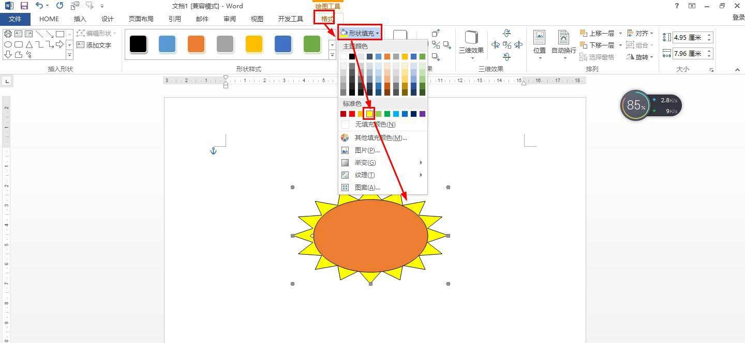Click the Save icon in quick access toolbar

pyautogui.click(x=24, y=6)
